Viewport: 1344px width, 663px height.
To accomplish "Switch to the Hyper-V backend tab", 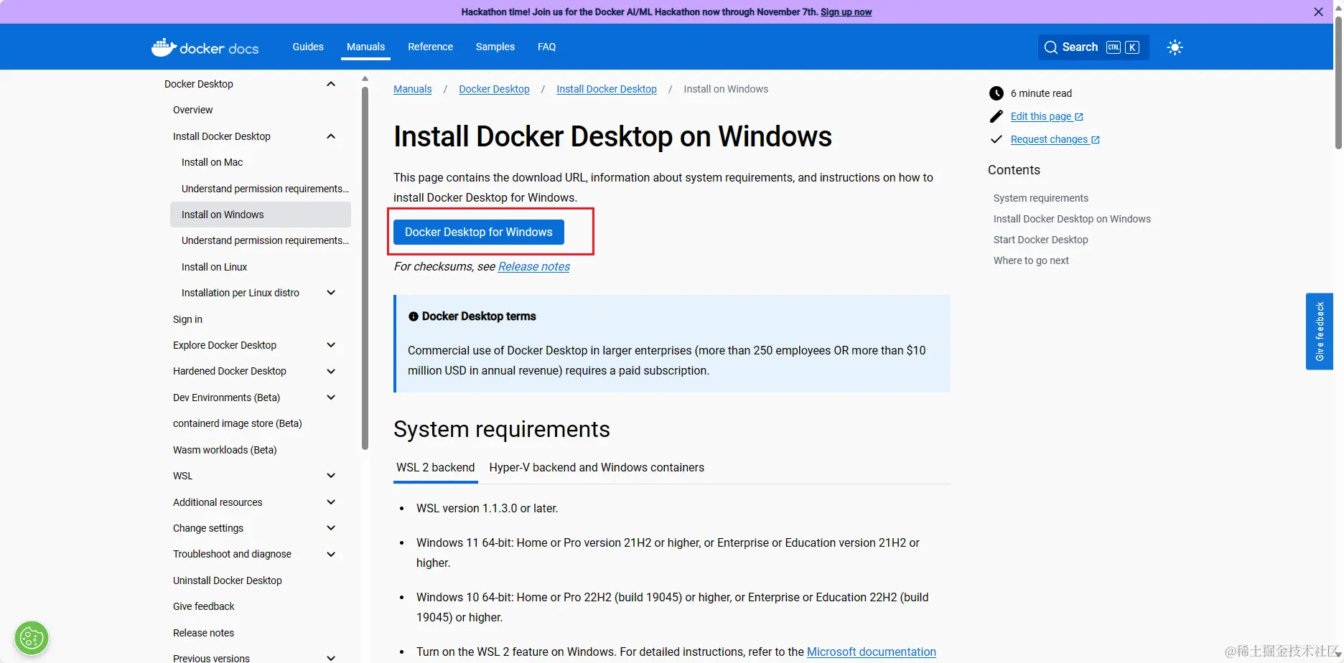I will (x=597, y=467).
